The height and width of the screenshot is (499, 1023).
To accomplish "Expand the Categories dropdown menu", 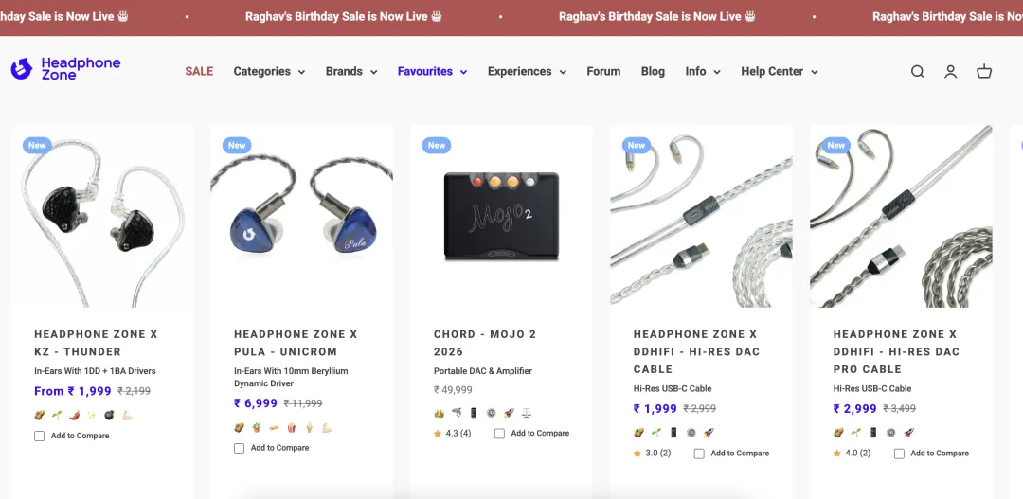I will (269, 71).
